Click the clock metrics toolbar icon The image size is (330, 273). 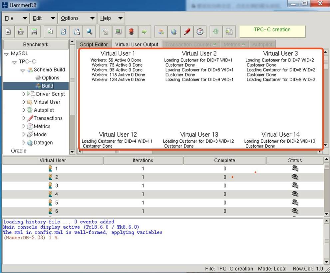click(x=200, y=31)
